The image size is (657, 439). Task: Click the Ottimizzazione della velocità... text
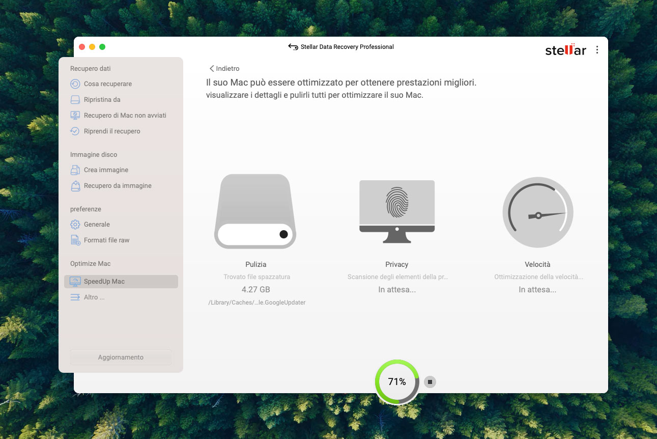(538, 277)
